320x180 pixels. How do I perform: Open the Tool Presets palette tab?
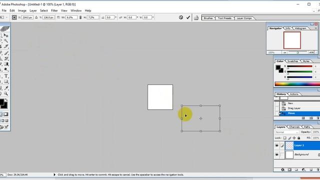click(x=224, y=18)
